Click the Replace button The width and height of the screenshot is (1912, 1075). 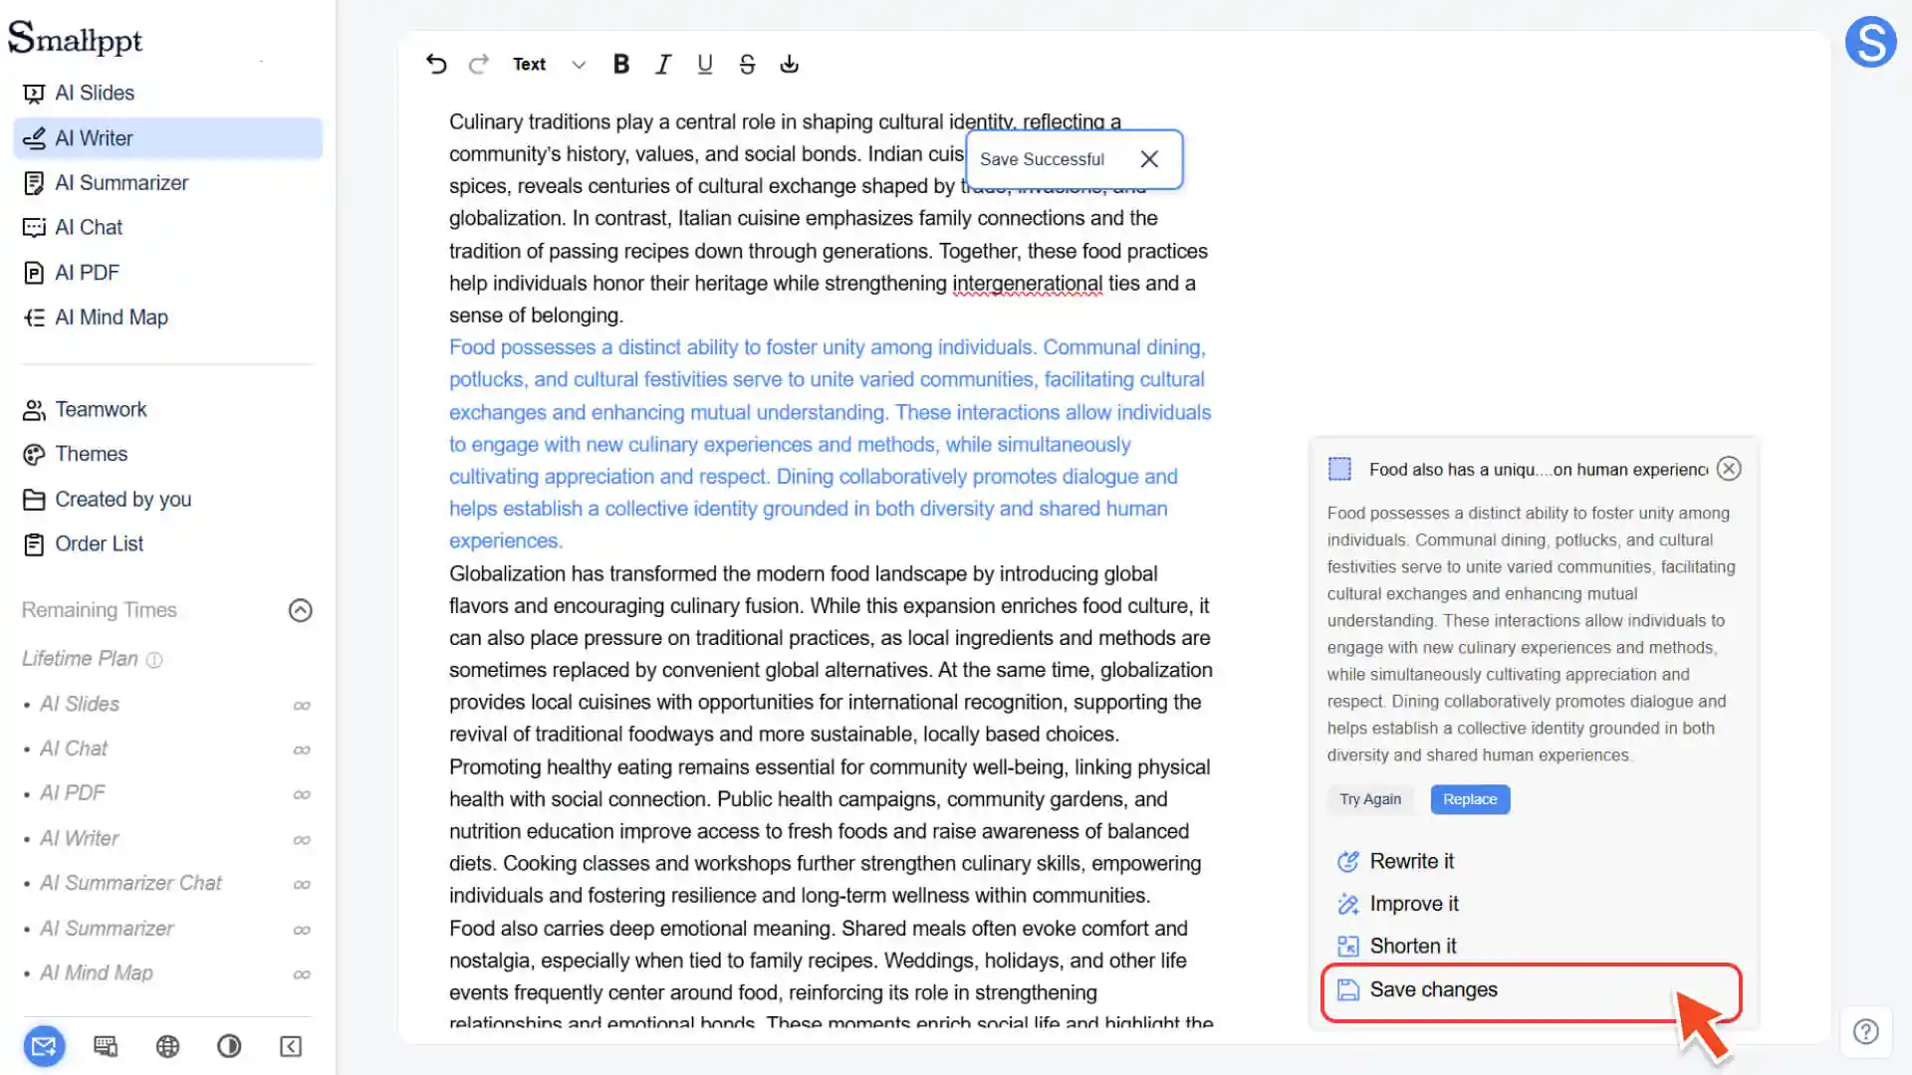[1470, 799]
